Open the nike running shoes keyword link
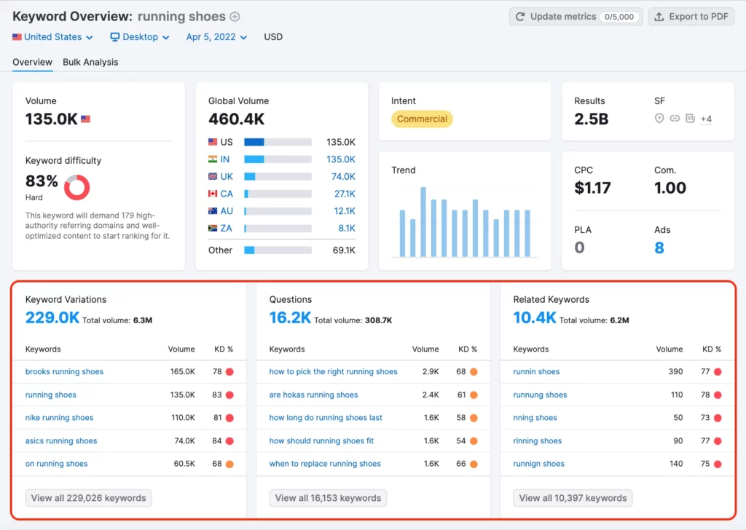Image resolution: width=746 pixels, height=530 pixels. [x=60, y=418]
